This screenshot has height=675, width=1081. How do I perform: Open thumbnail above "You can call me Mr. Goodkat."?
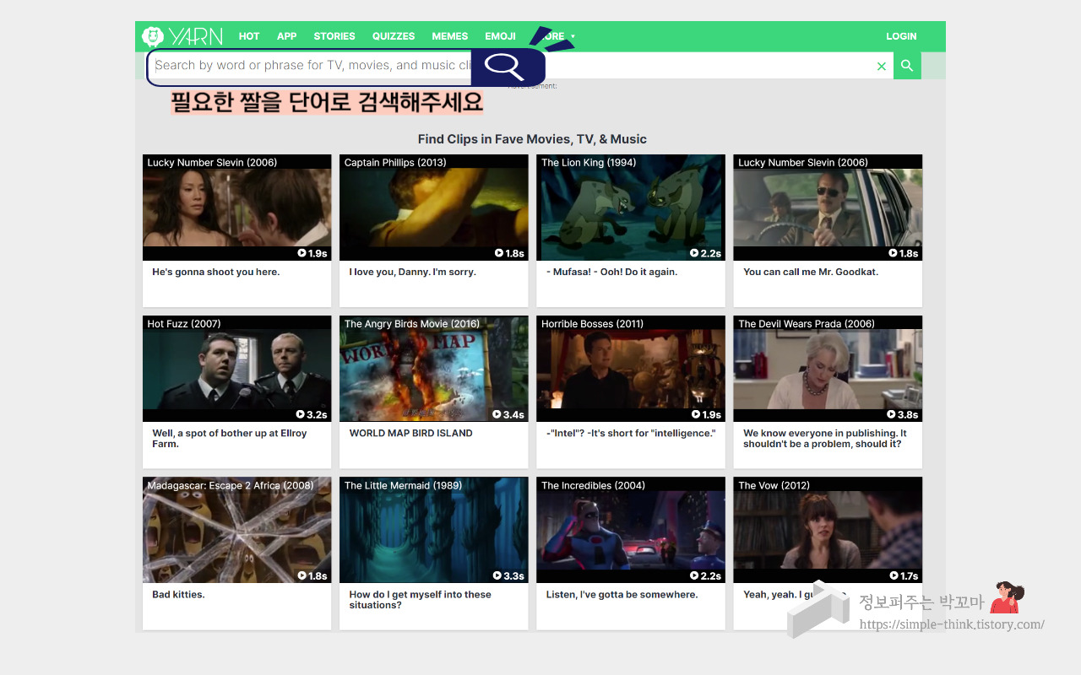click(x=828, y=208)
